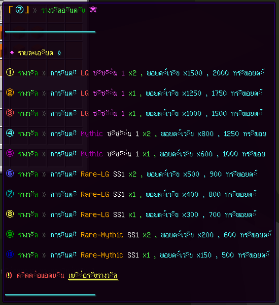The image size is (279, 305).
Task: Click the green circled number 9 rank icon
Action: click(10, 234)
